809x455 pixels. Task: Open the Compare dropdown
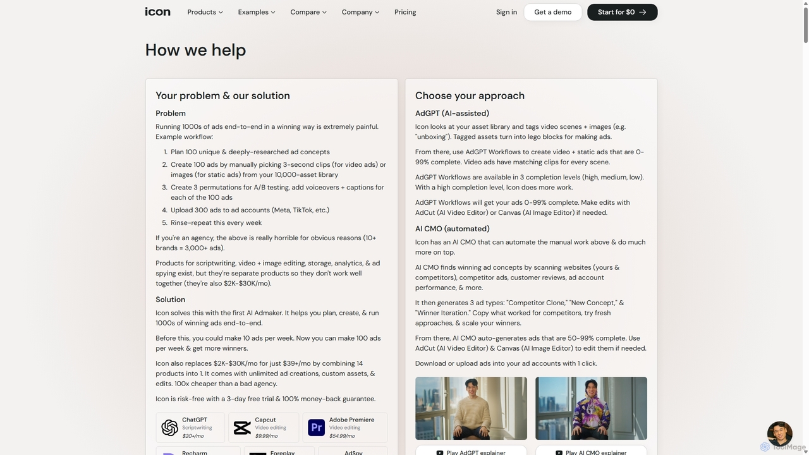click(x=308, y=12)
